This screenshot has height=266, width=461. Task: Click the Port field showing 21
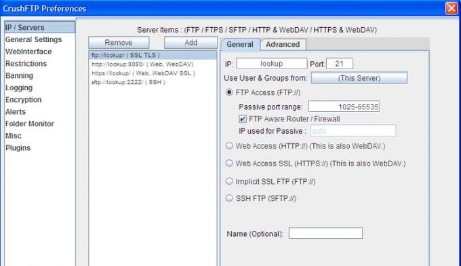pyautogui.click(x=340, y=64)
